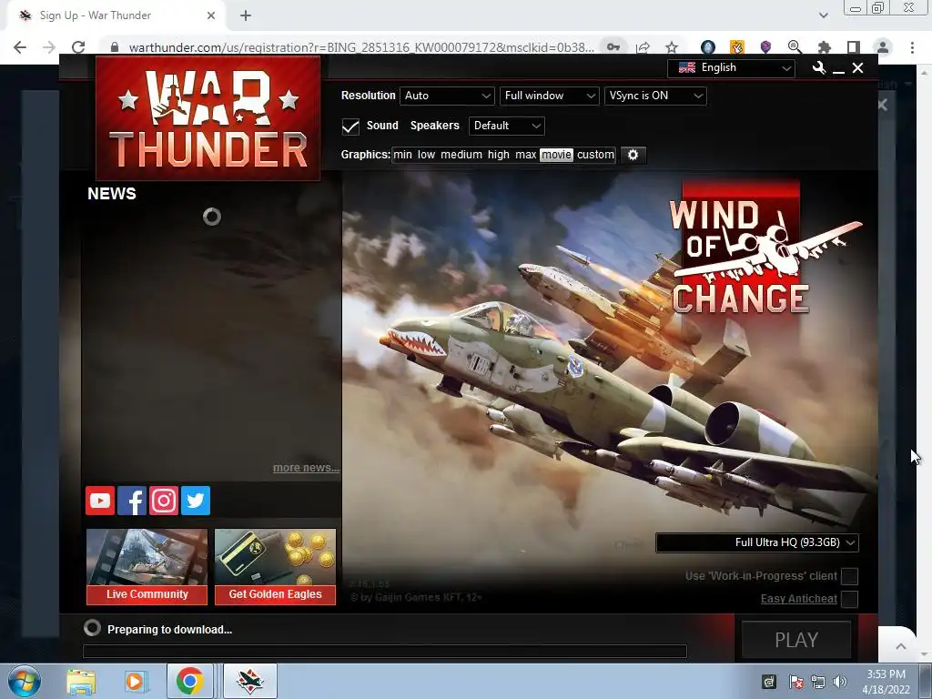The image size is (932, 699).
Task: Open new browser tab
Action: click(246, 15)
